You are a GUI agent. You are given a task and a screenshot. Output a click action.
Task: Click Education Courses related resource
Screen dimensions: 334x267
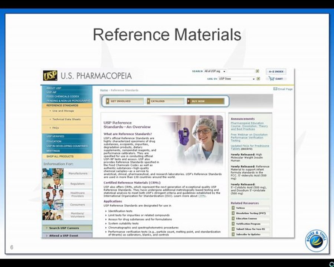tap(251, 218)
